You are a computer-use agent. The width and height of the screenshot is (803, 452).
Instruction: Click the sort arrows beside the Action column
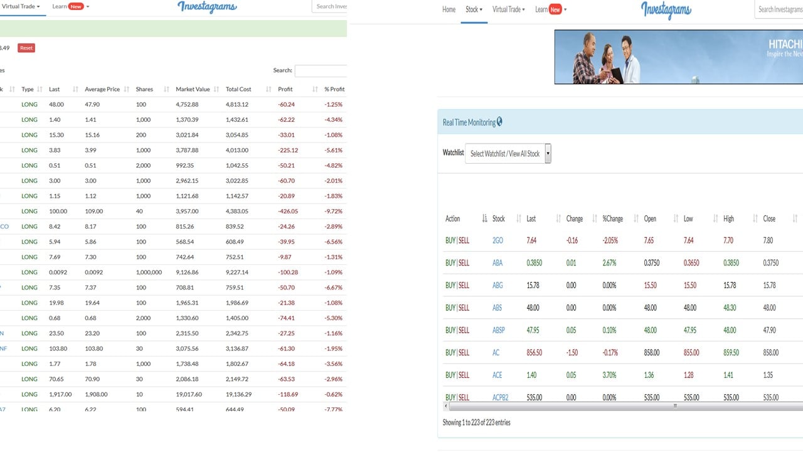point(484,218)
